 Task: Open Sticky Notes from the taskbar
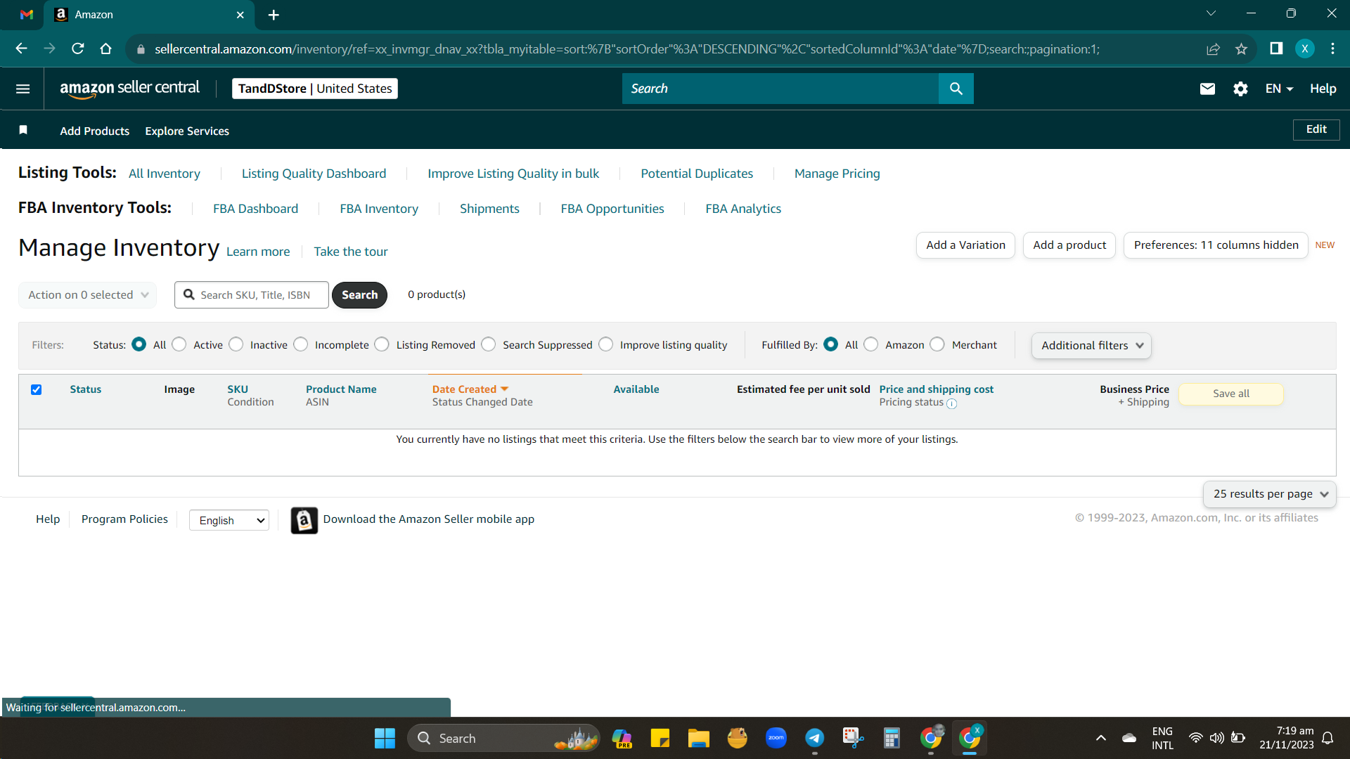pos(660,738)
